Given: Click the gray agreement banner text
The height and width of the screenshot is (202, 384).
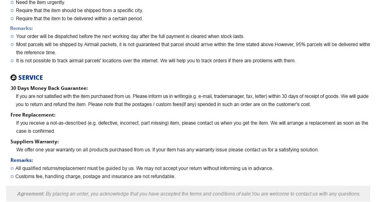Looking at the screenshot, I should (189, 194).
